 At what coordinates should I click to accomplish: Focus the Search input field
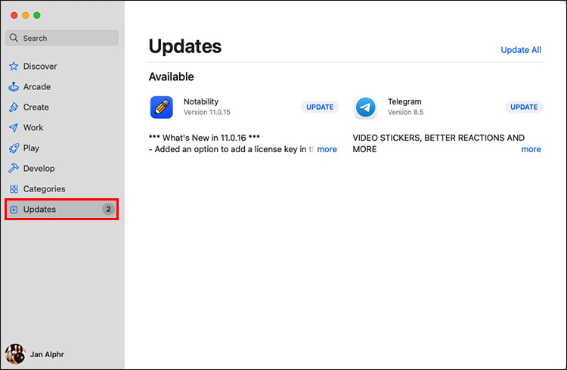click(x=62, y=38)
